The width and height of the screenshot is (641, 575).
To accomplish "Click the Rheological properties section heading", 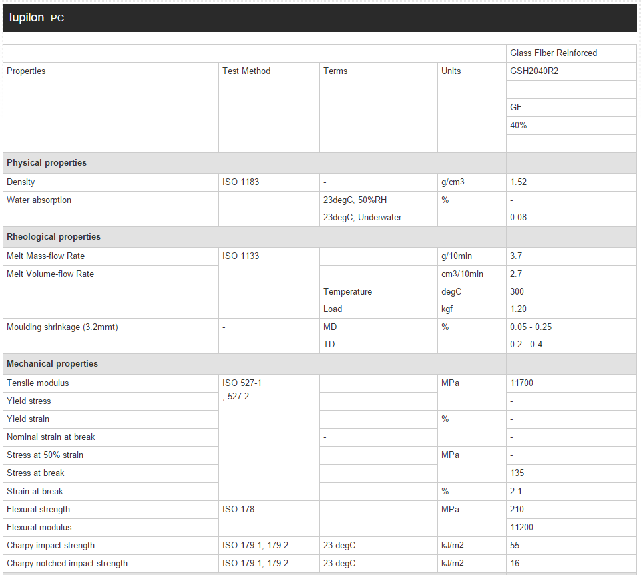I will [x=53, y=237].
